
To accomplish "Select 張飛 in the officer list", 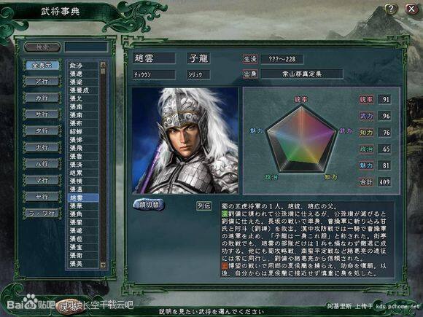I will pyautogui.click(x=82, y=148).
